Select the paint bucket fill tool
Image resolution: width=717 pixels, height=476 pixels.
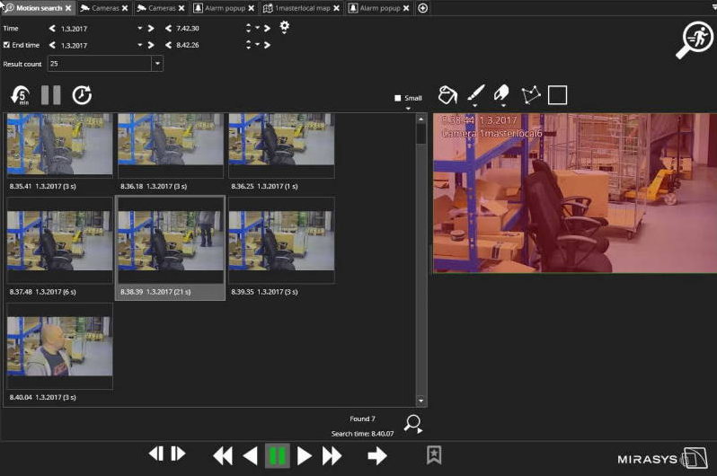tap(447, 94)
